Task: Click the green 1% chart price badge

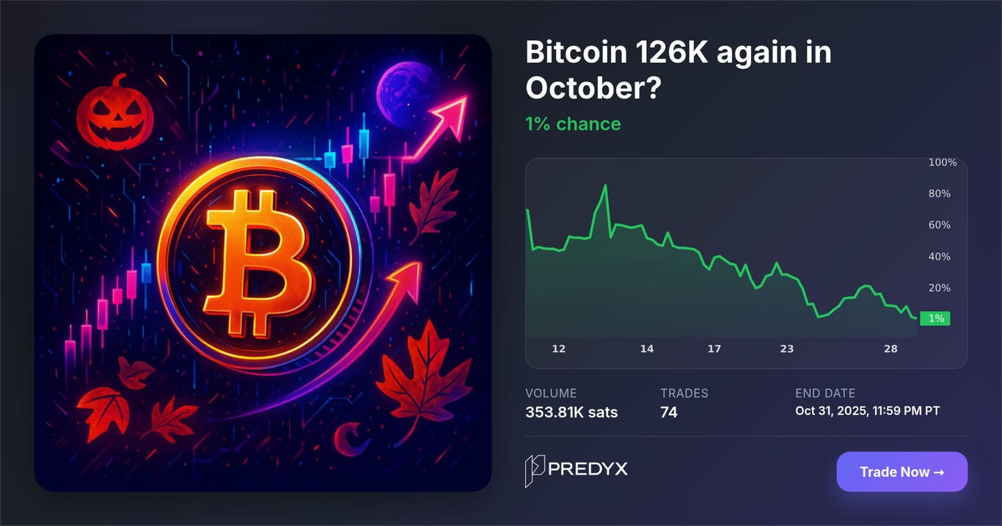Action: [935, 318]
